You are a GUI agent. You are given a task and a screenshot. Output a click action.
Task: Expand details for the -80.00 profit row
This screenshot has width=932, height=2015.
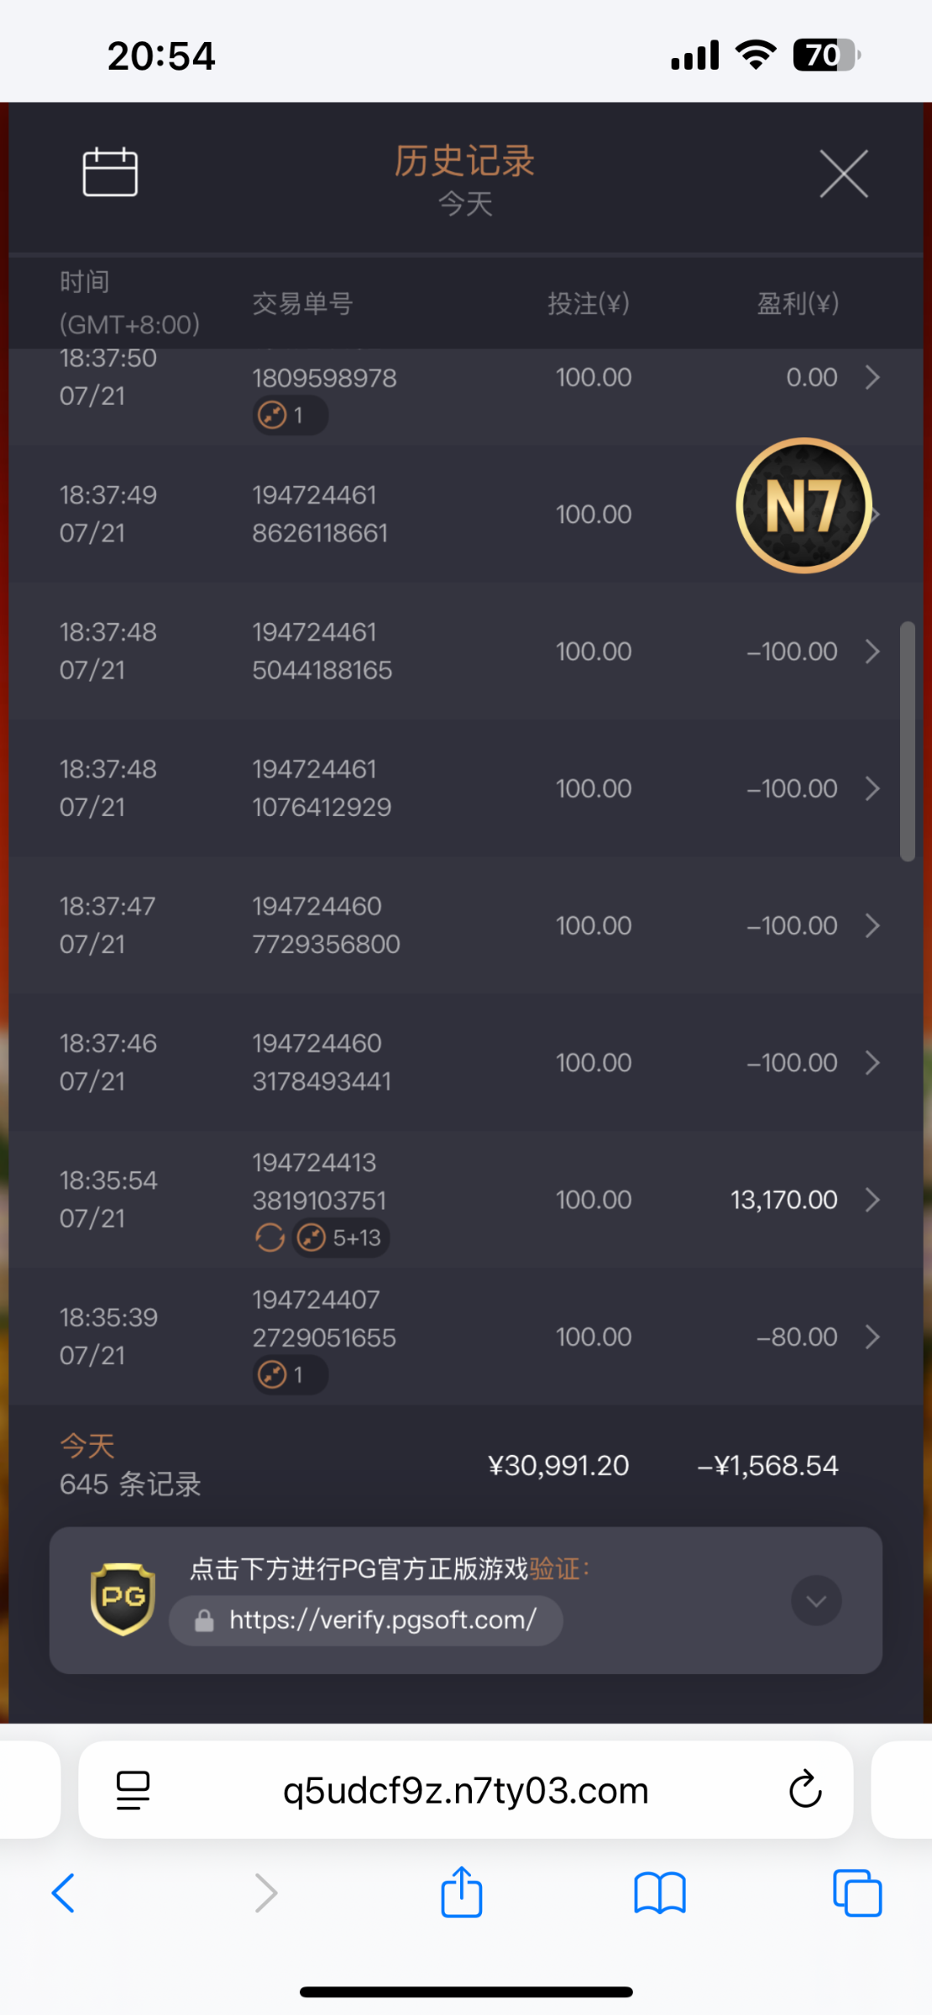click(x=872, y=1337)
